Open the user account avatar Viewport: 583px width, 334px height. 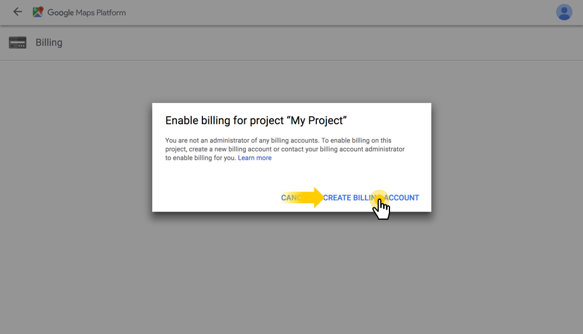click(x=564, y=12)
